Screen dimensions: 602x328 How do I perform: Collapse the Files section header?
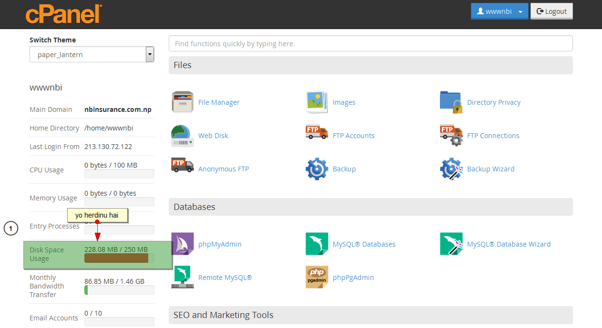(370, 65)
